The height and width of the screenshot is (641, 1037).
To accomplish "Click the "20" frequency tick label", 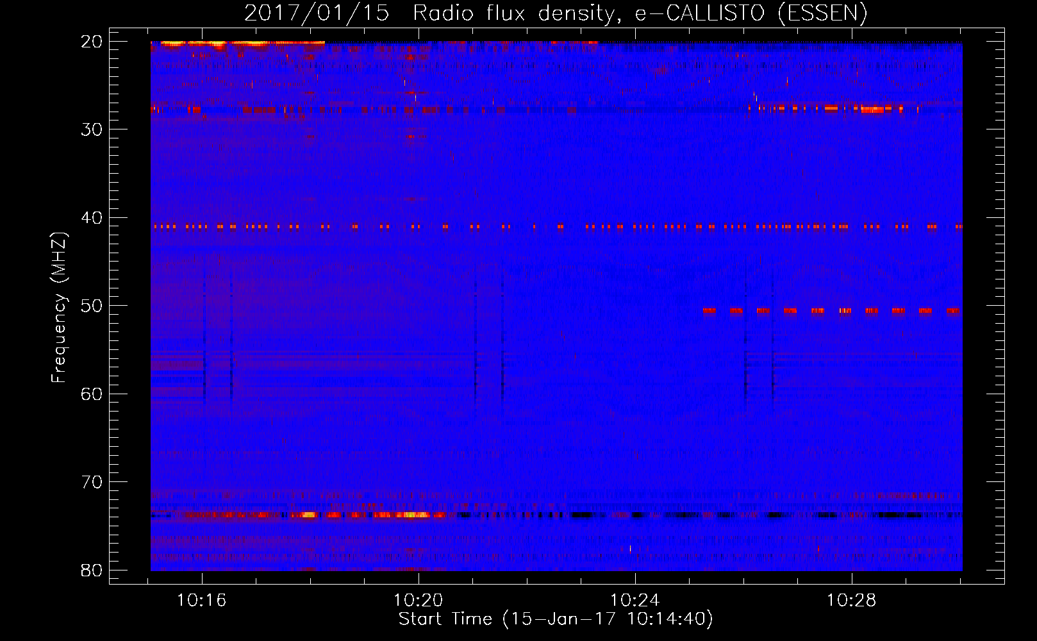I will tap(92, 42).
